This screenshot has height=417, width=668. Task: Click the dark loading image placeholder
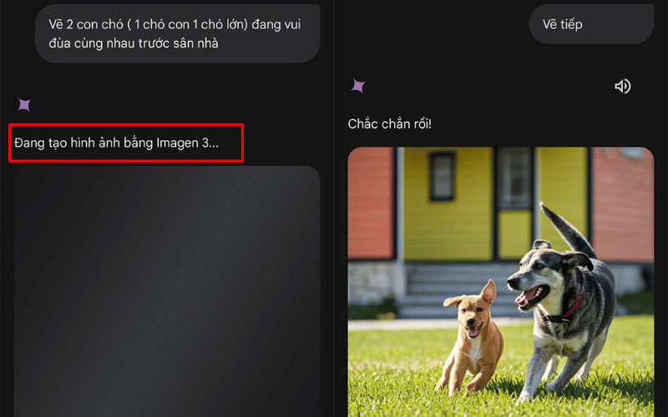(x=167, y=291)
